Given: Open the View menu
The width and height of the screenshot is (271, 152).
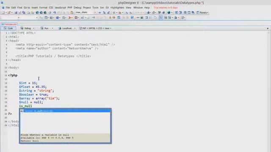Looking at the screenshot, I should pyautogui.click(x=128, y=8).
